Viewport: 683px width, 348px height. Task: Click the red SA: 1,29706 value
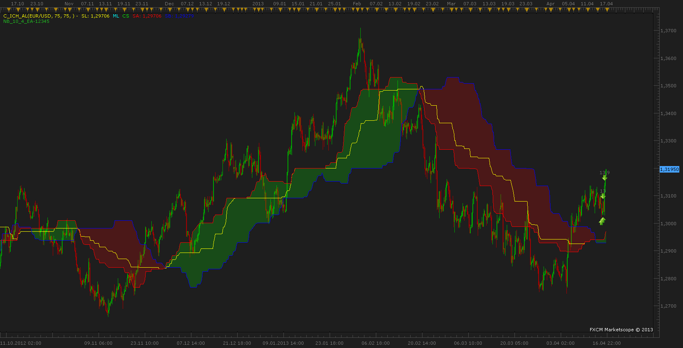coord(147,16)
